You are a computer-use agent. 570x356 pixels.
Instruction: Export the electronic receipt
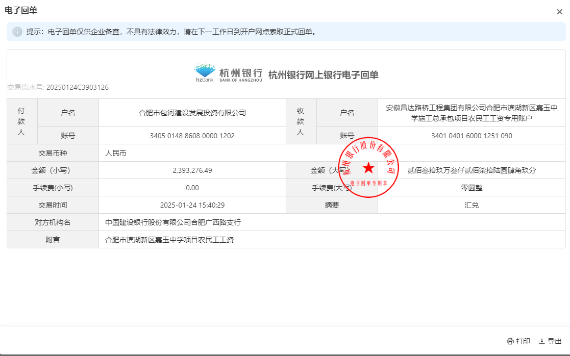550,341
